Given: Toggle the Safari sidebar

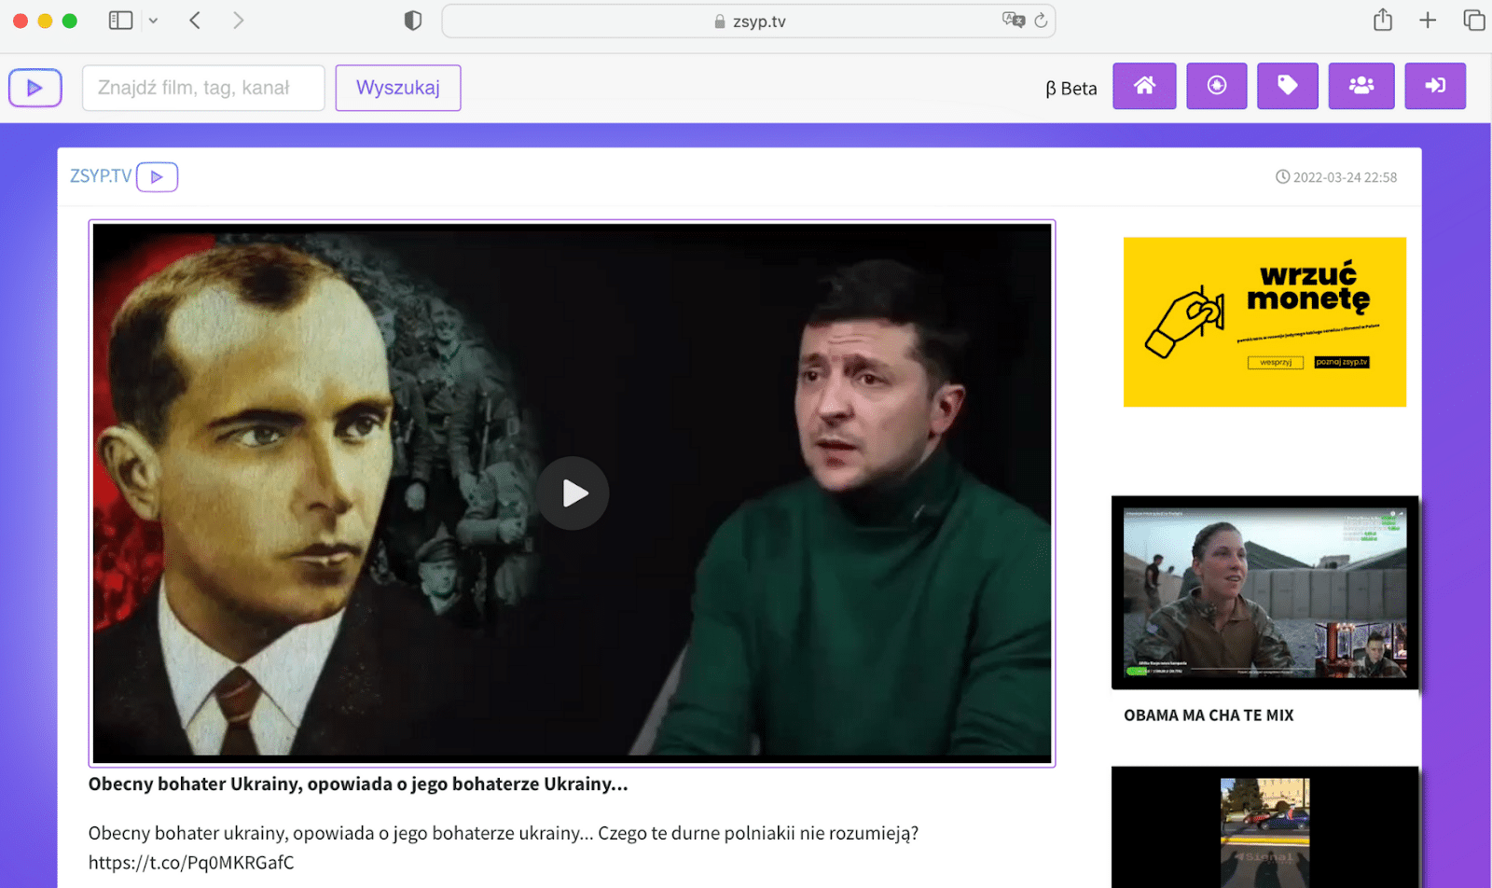Looking at the screenshot, I should (120, 21).
